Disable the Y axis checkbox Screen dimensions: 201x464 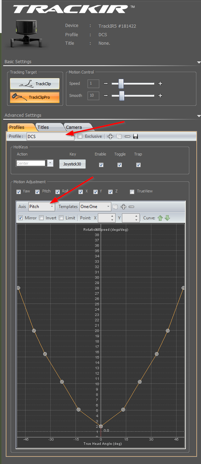95,192
